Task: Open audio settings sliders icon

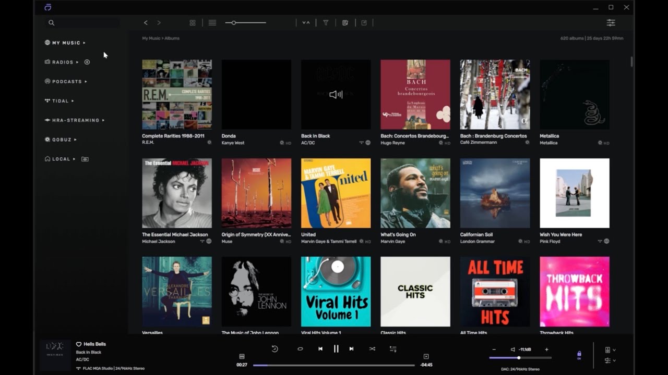Action: coord(611,23)
